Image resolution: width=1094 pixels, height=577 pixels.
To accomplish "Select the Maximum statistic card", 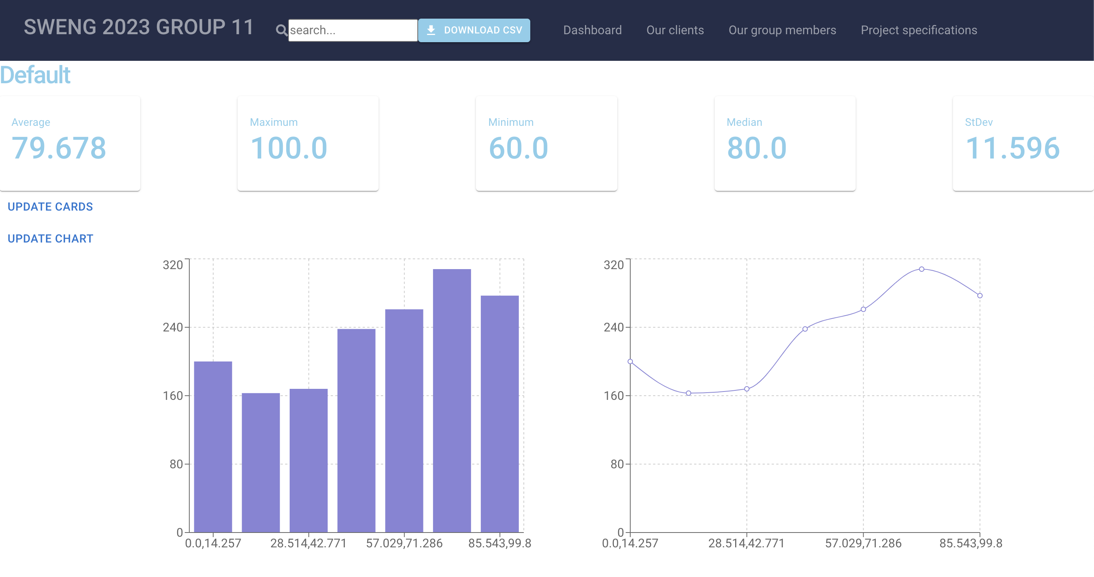I will point(308,144).
